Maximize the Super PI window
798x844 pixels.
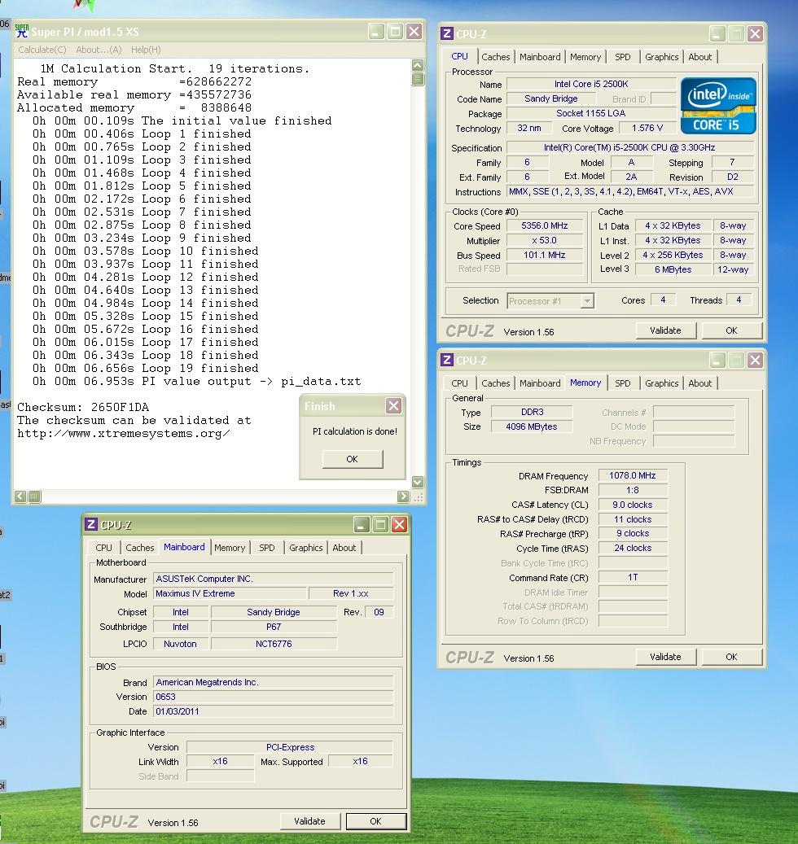coord(395,32)
